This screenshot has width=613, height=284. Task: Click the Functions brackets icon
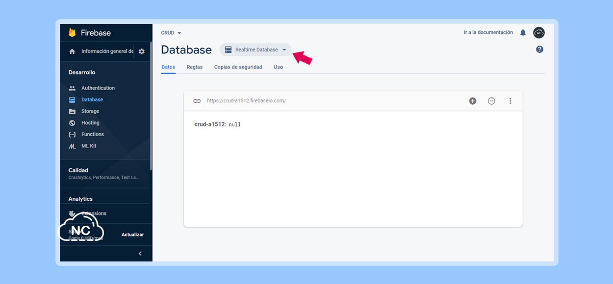click(72, 134)
